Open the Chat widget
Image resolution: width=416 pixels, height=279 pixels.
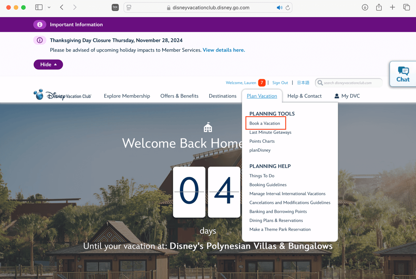tap(403, 74)
